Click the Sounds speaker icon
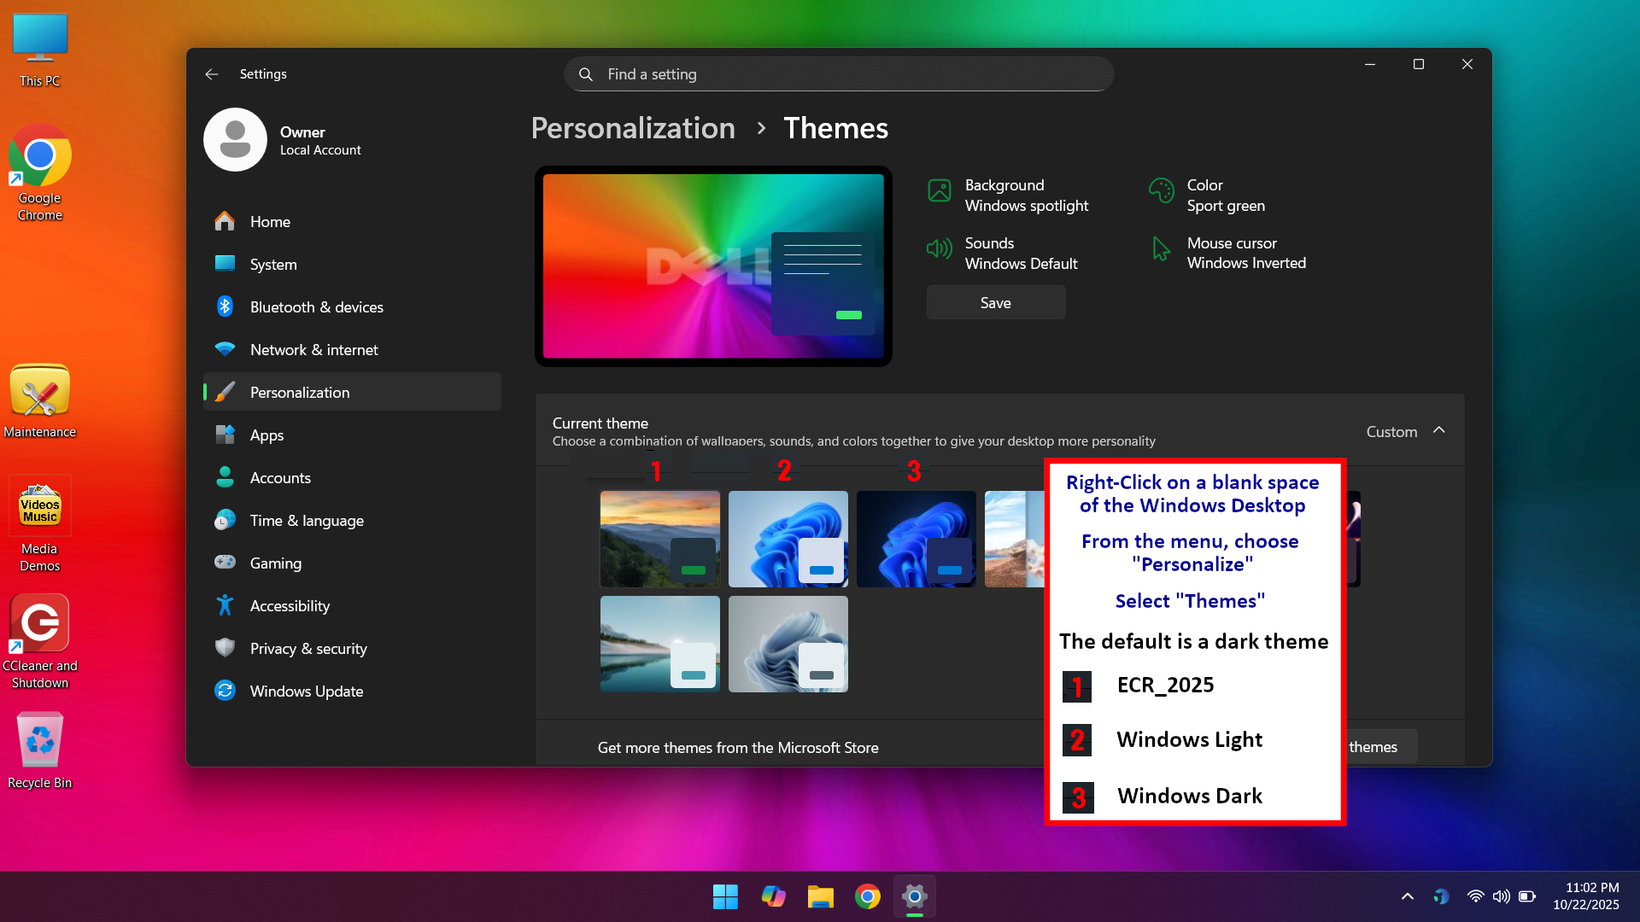Image resolution: width=1640 pixels, height=922 pixels. (x=940, y=249)
